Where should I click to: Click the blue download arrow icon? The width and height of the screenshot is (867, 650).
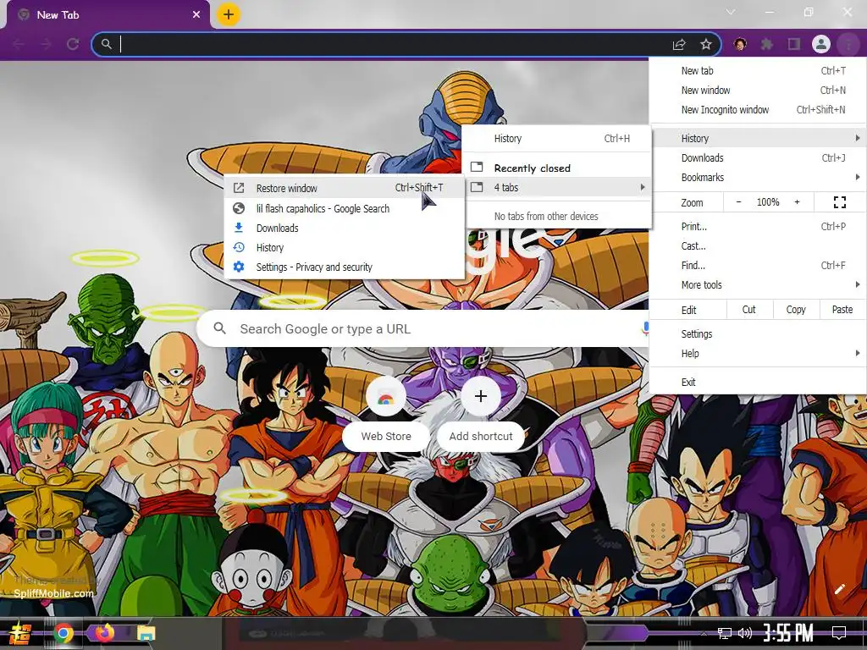[x=239, y=228]
